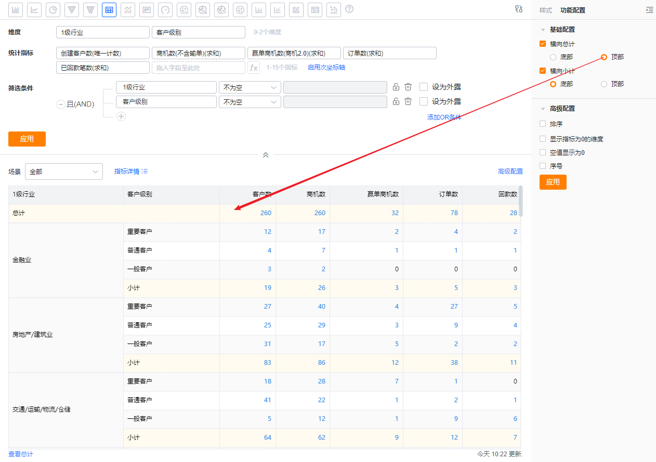Open 不为空 operator dropdown for 1级行业

coord(250,87)
